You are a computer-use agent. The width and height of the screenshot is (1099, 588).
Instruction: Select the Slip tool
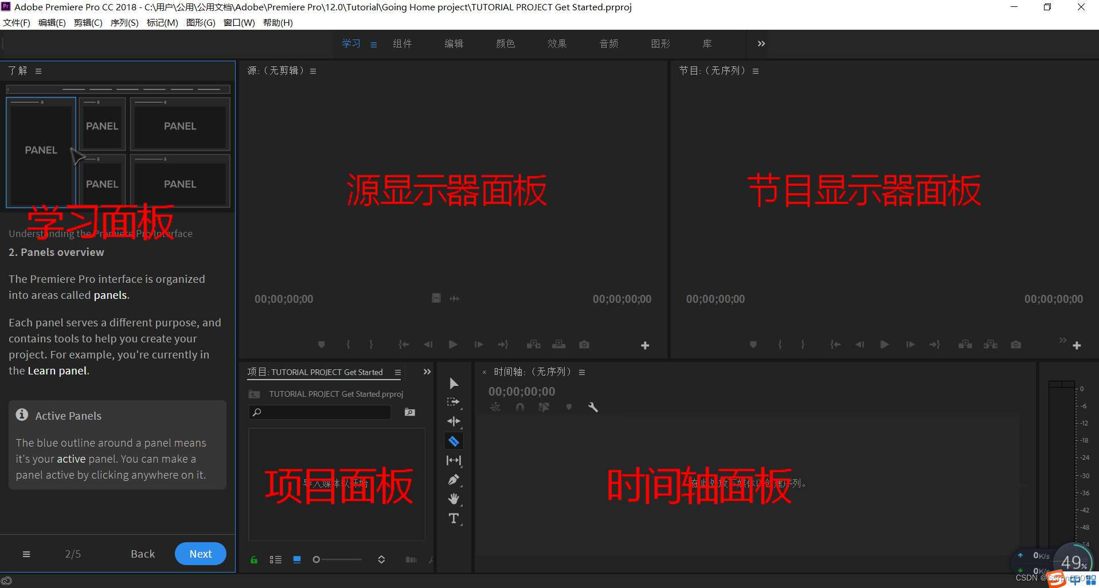453,460
